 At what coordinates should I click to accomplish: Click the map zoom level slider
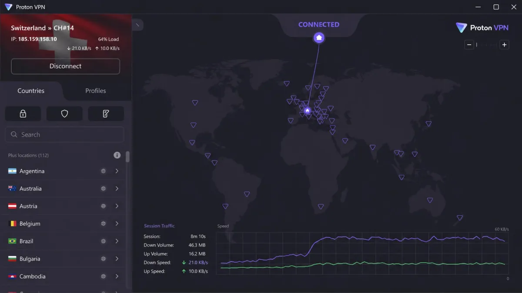coord(487,45)
